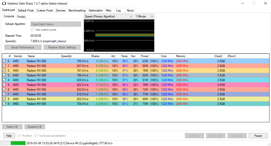Image resolution: width=271 pixels, height=146 pixels.
Task: Toggle the checkbox for device 5
Action: tap(4, 85)
